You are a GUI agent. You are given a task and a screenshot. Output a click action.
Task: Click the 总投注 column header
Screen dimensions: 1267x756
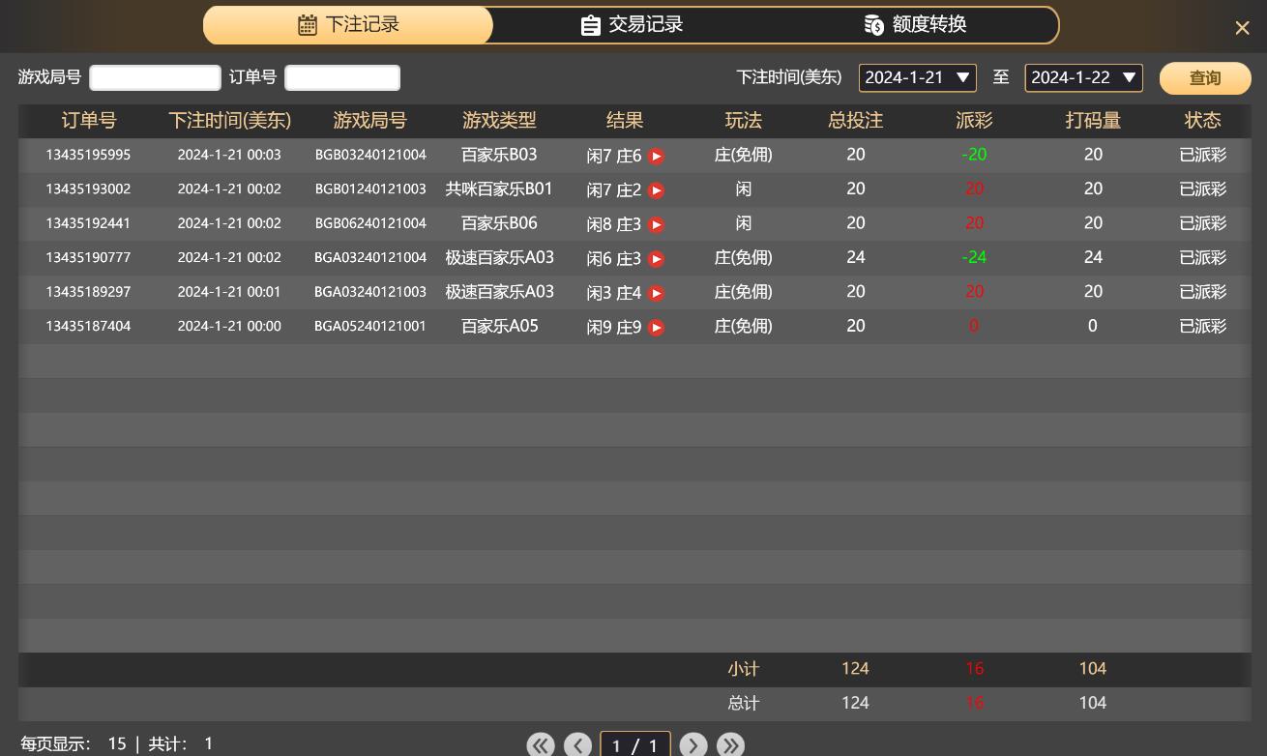855,121
